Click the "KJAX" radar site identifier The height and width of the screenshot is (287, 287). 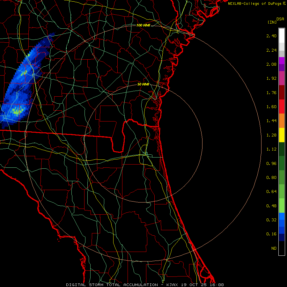(173, 285)
